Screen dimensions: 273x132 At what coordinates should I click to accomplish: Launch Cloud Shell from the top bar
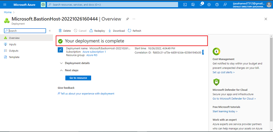pyautogui.click(x=185, y=4)
